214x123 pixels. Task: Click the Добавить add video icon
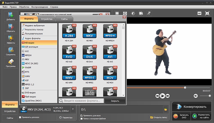pyautogui.click(x=11, y=16)
